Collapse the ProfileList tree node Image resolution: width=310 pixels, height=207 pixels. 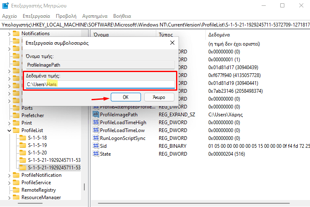pos(9,130)
